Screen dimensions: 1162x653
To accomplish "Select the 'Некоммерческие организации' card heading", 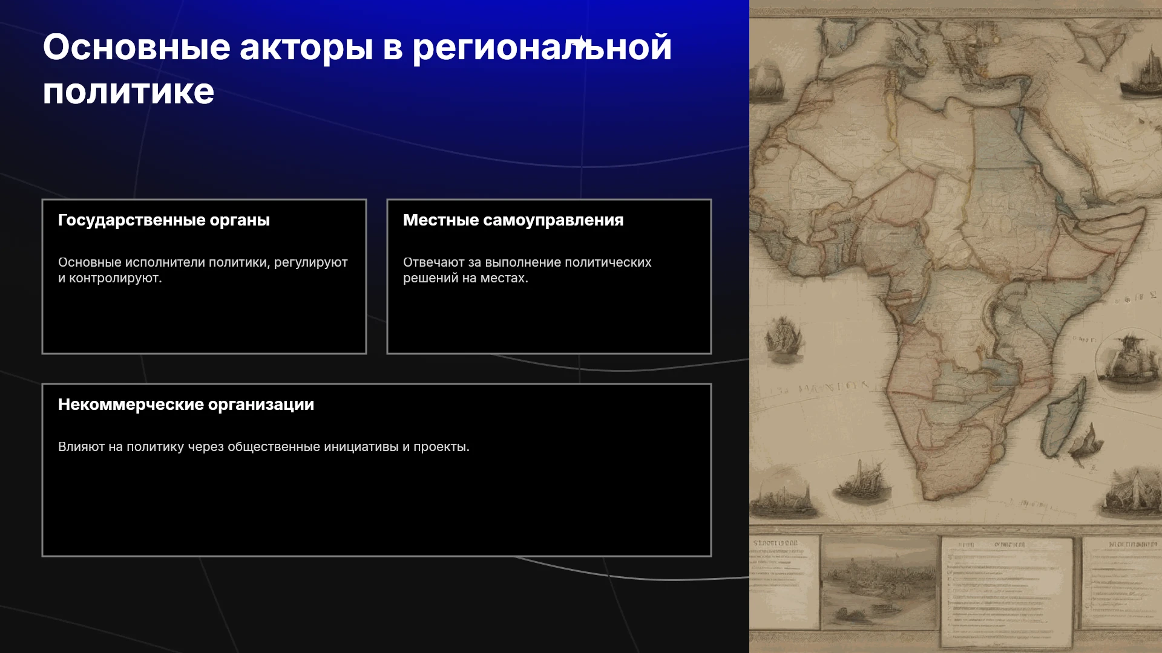I will coord(186,404).
